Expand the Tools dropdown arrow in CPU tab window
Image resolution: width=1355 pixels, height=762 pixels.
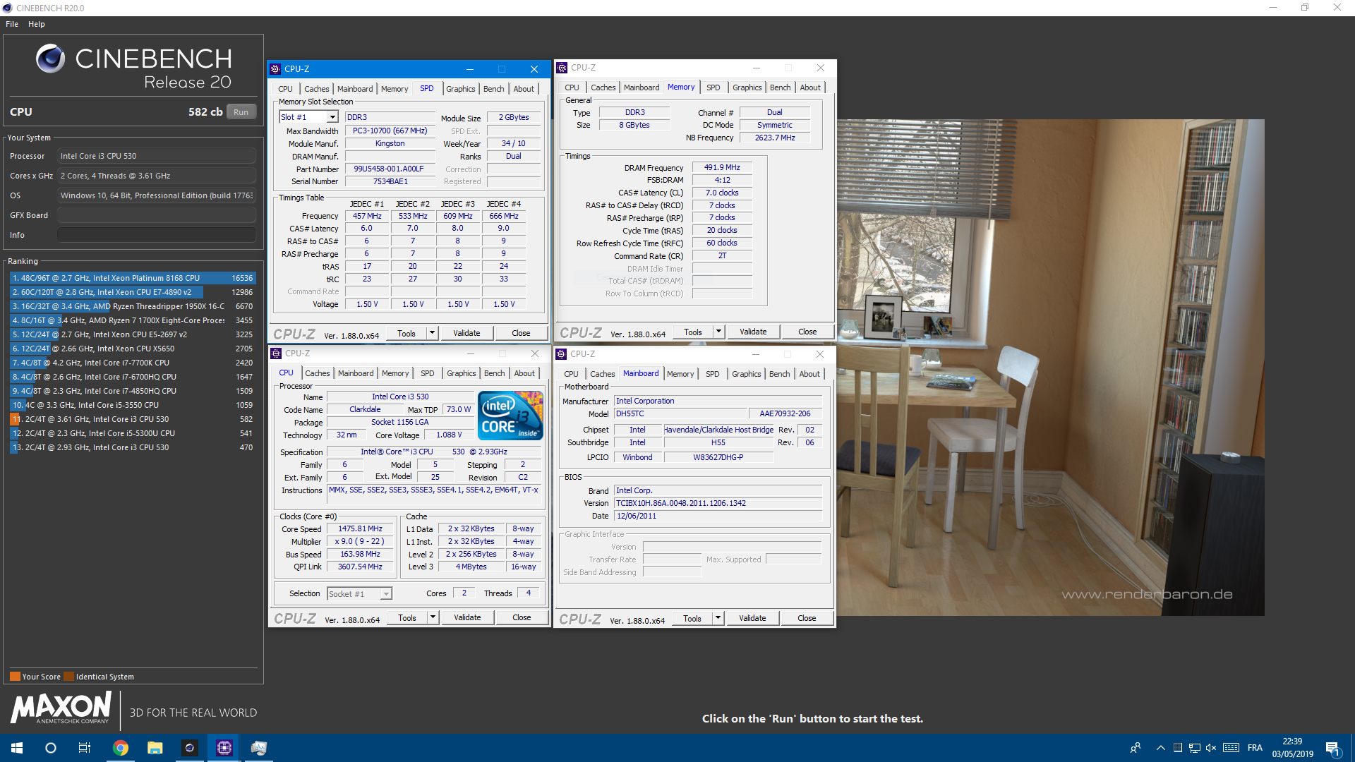(433, 617)
